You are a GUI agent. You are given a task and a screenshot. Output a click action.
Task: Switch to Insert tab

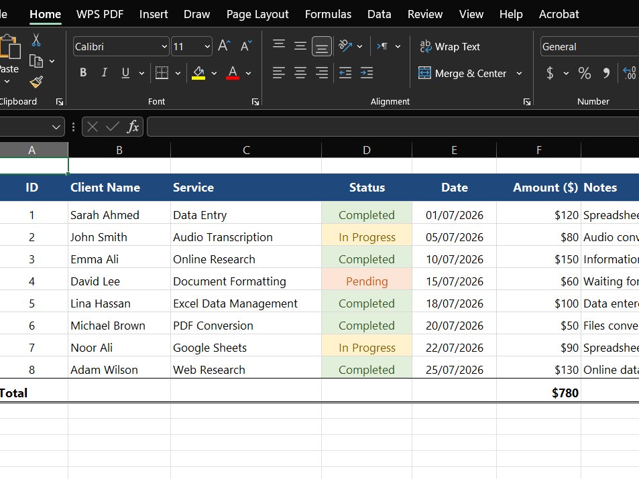coord(154,14)
